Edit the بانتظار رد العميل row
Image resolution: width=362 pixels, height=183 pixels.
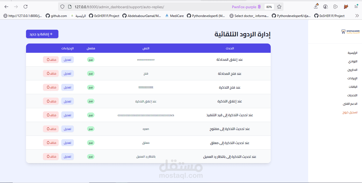pos(67,156)
